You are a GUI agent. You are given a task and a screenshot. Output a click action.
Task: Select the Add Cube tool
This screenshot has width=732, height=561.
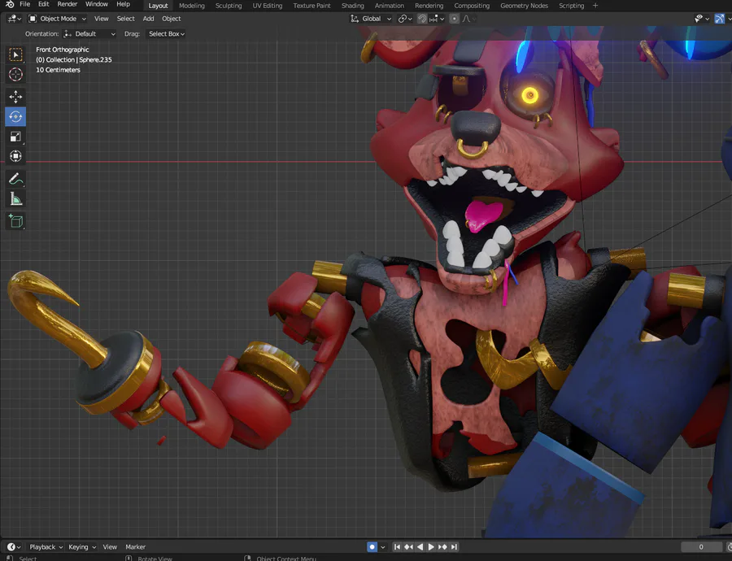(15, 221)
